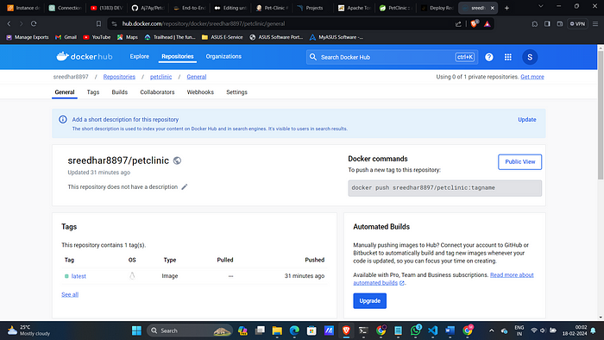This screenshot has width=604, height=340.
Task: Edit repository description with pencil icon
Action: click(x=185, y=186)
